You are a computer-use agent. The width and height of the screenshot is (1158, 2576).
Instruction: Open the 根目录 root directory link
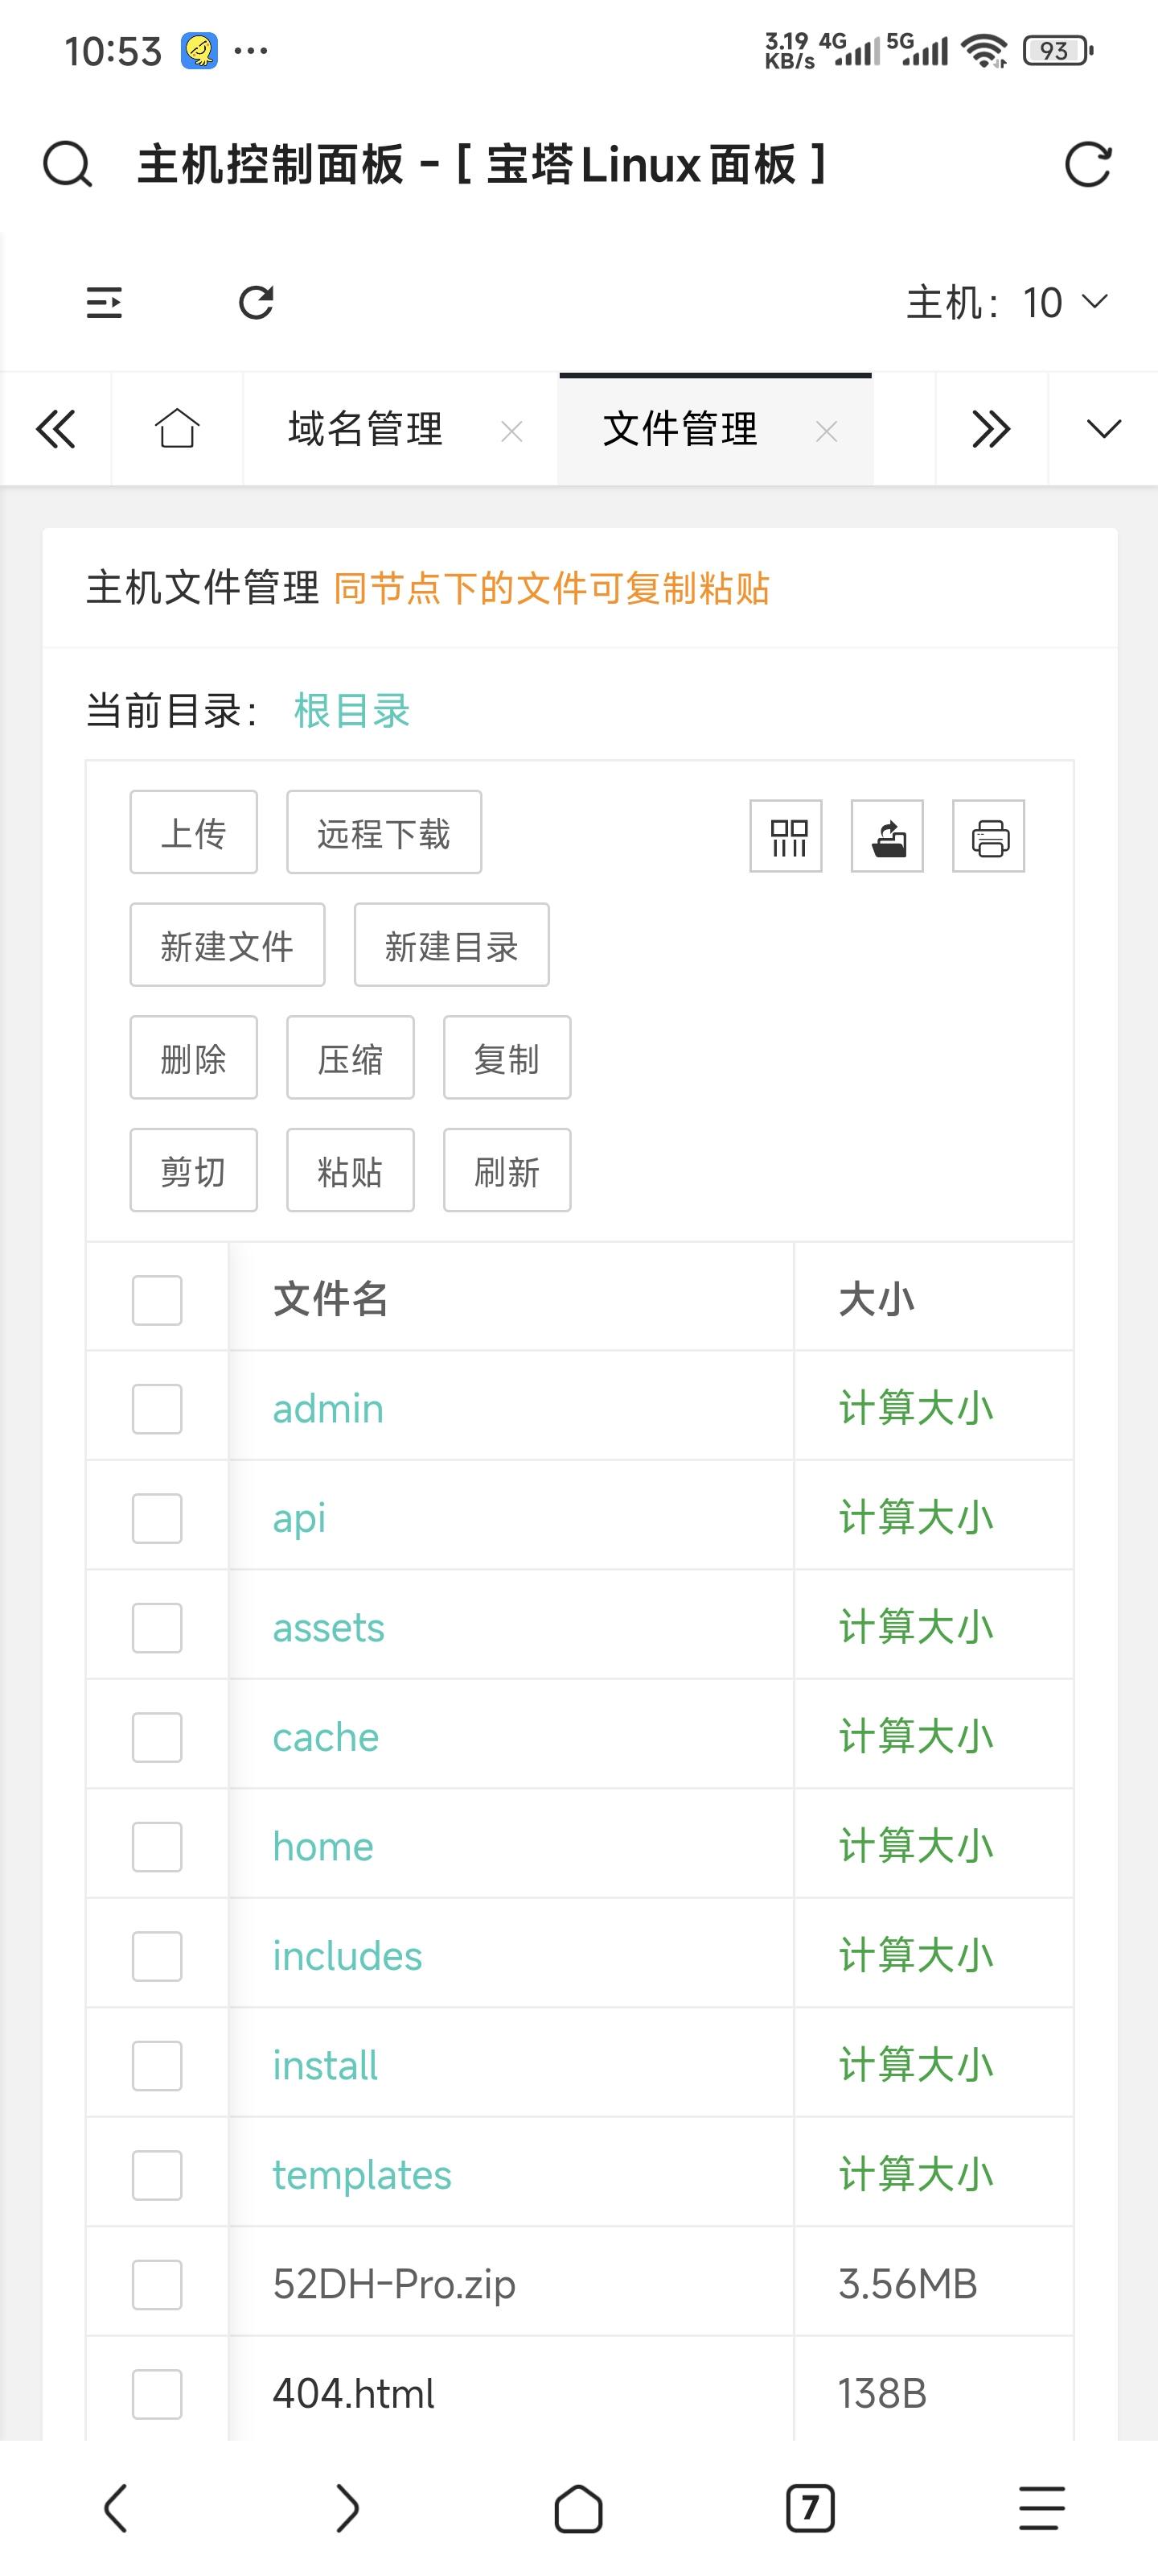coord(350,711)
